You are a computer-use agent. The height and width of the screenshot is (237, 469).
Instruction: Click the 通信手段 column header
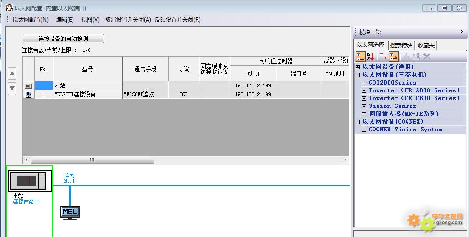tap(145, 69)
